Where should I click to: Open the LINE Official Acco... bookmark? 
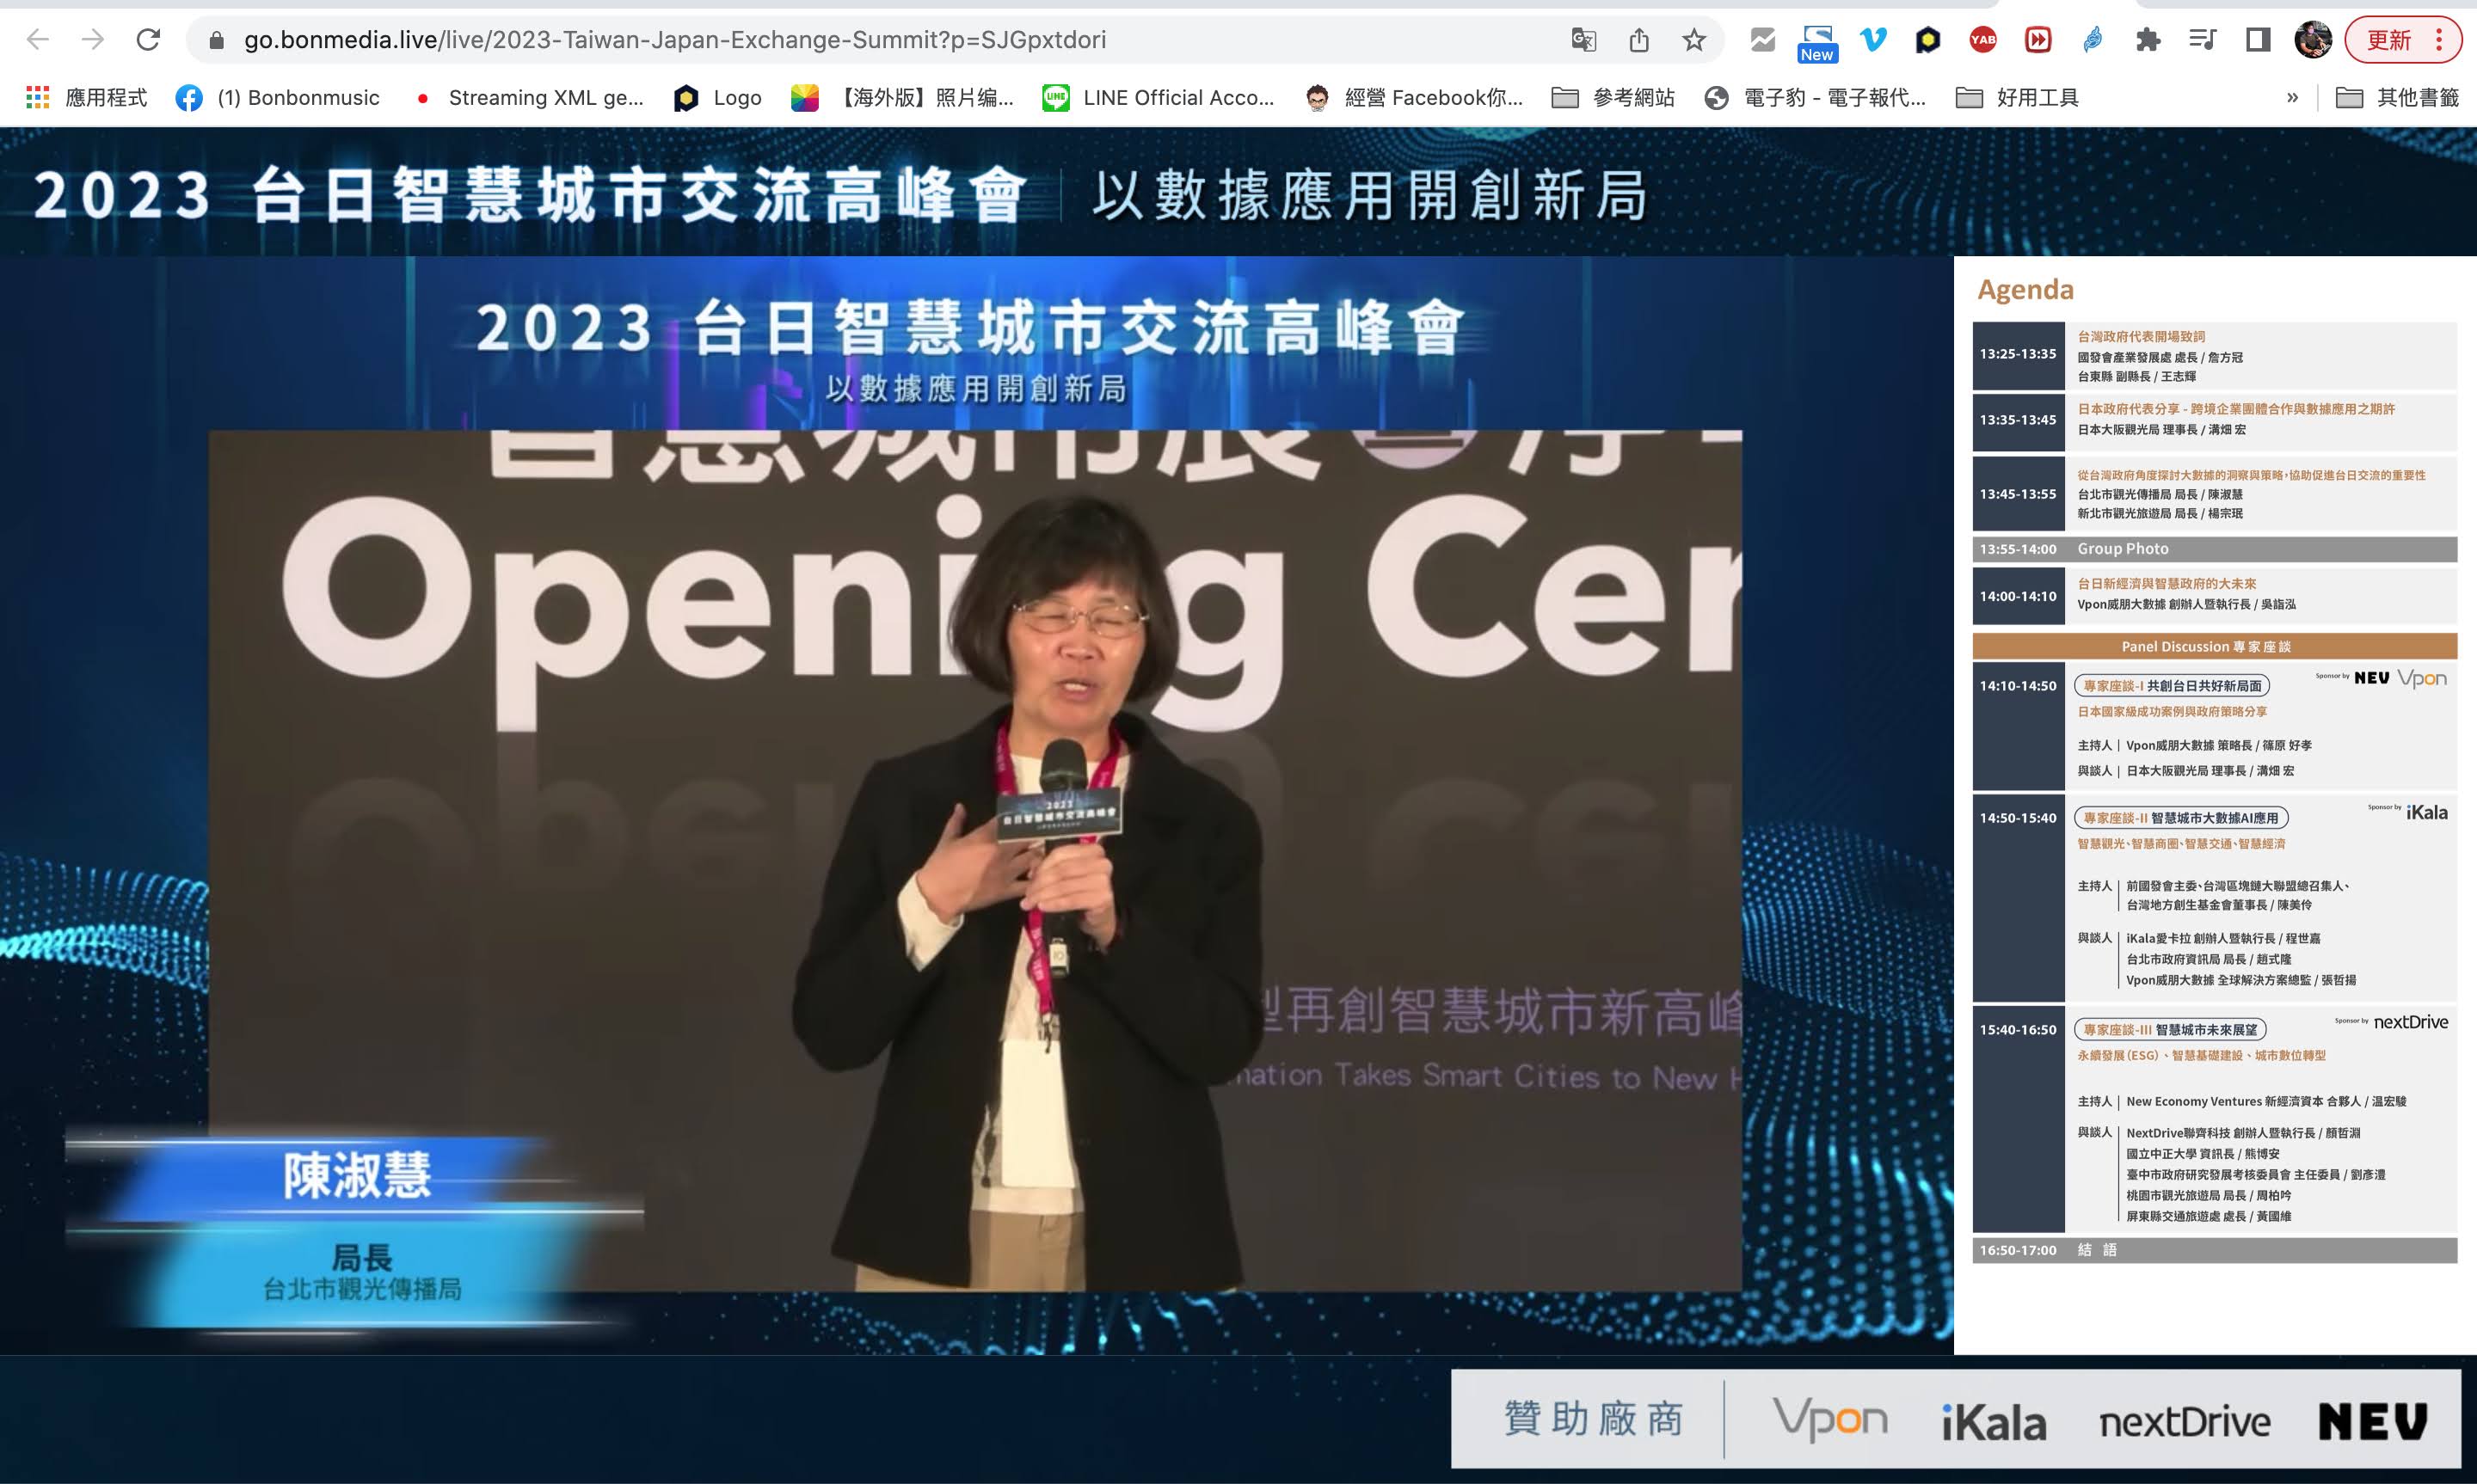[1159, 98]
